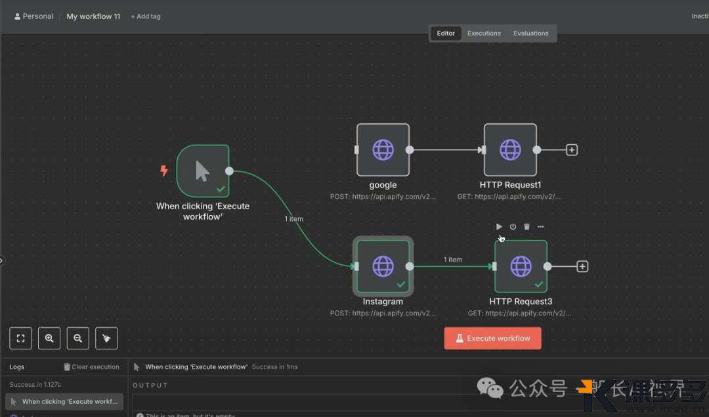
Task: Run HTTP Request3 node with play icon
Action: [499, 227]
